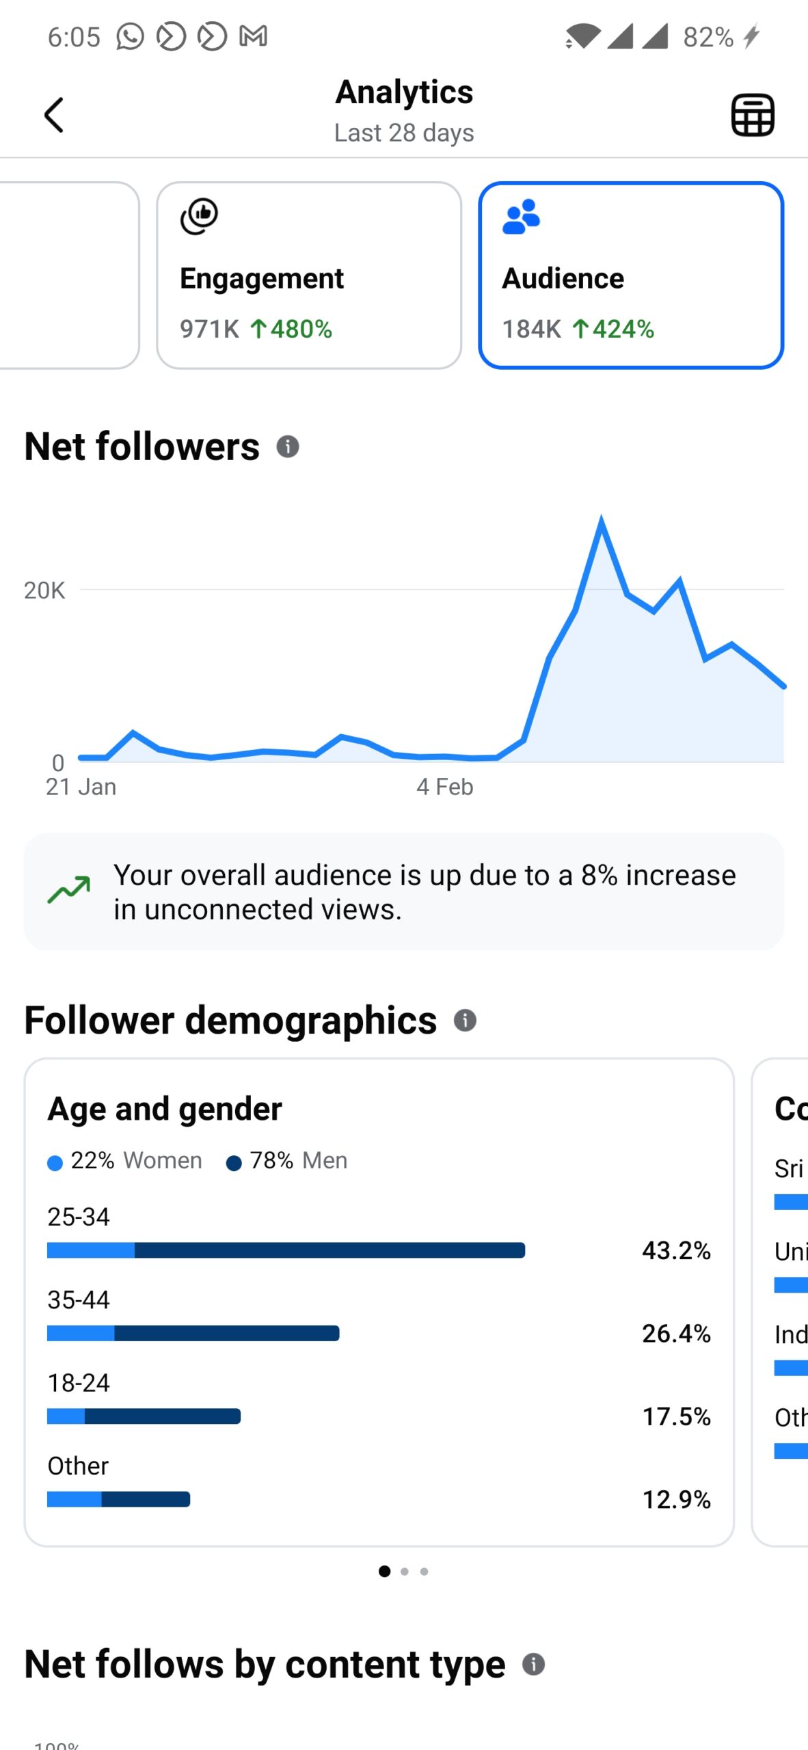Open the partially hidden card left of Engagement
This screenshot has width=808, height=1750.
[x=68, y=275]
